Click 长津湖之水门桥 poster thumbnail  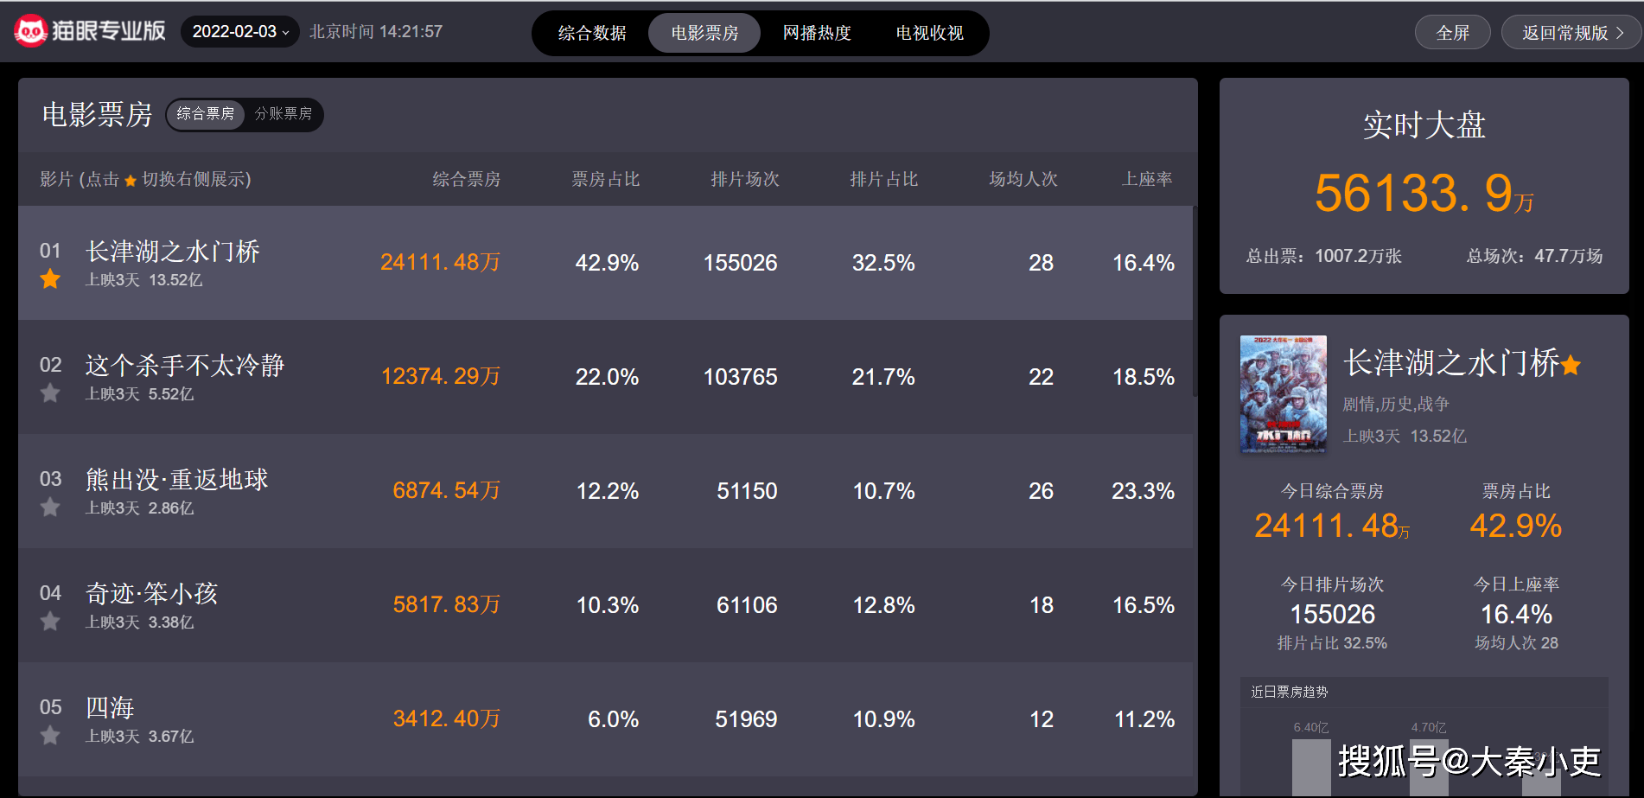pos(1283,394)
